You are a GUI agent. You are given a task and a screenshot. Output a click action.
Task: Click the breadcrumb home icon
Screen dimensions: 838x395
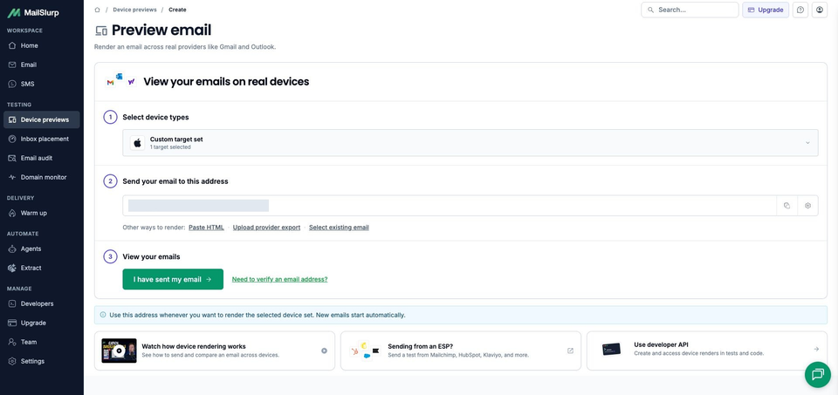coord(97,10)
